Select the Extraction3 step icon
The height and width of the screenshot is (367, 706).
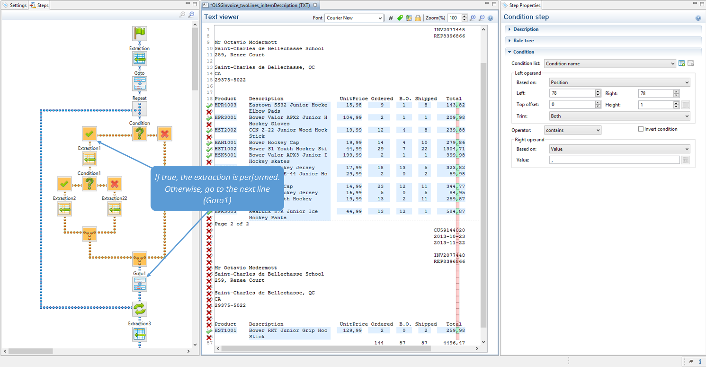coord(139,334)
